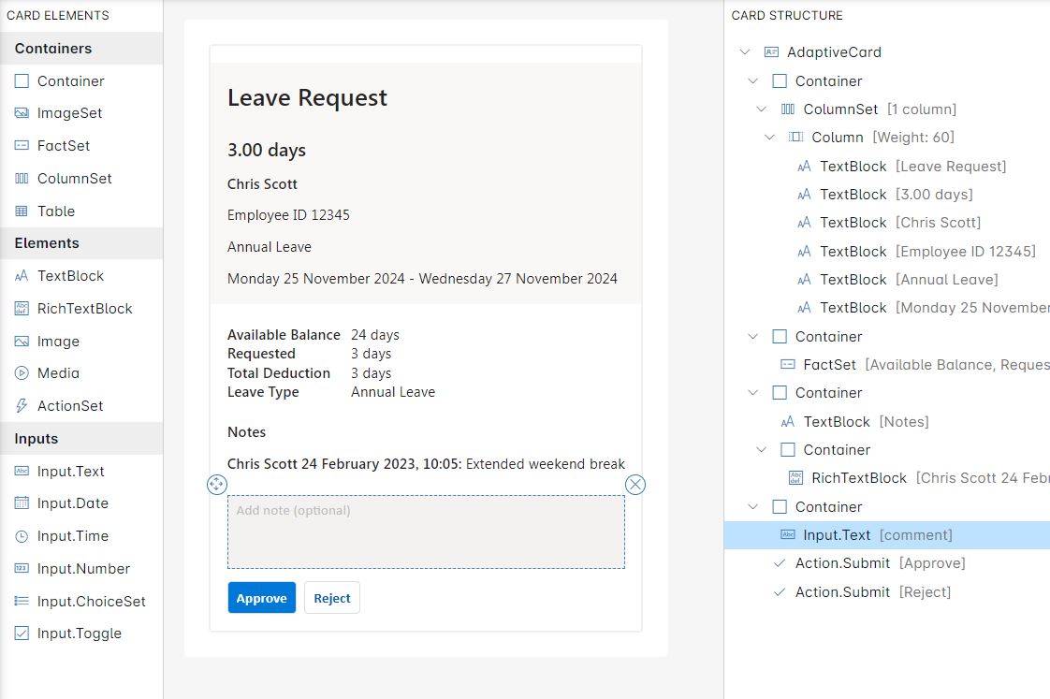The image size is (1050, 699).
Task: Choose the Input.Time element
Action: (x=81, y=536)
